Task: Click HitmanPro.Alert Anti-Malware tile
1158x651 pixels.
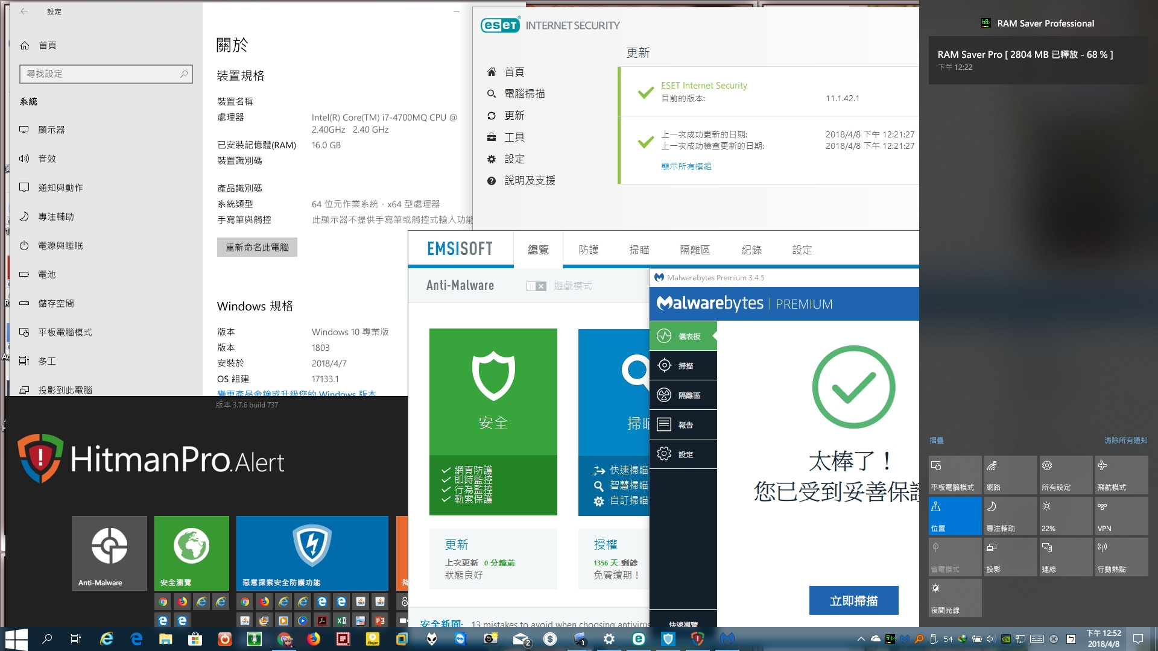Action: (109, 553)
